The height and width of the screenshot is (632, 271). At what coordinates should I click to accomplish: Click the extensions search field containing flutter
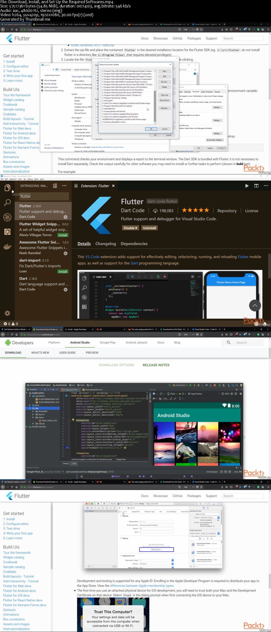[x=44, y=196]
